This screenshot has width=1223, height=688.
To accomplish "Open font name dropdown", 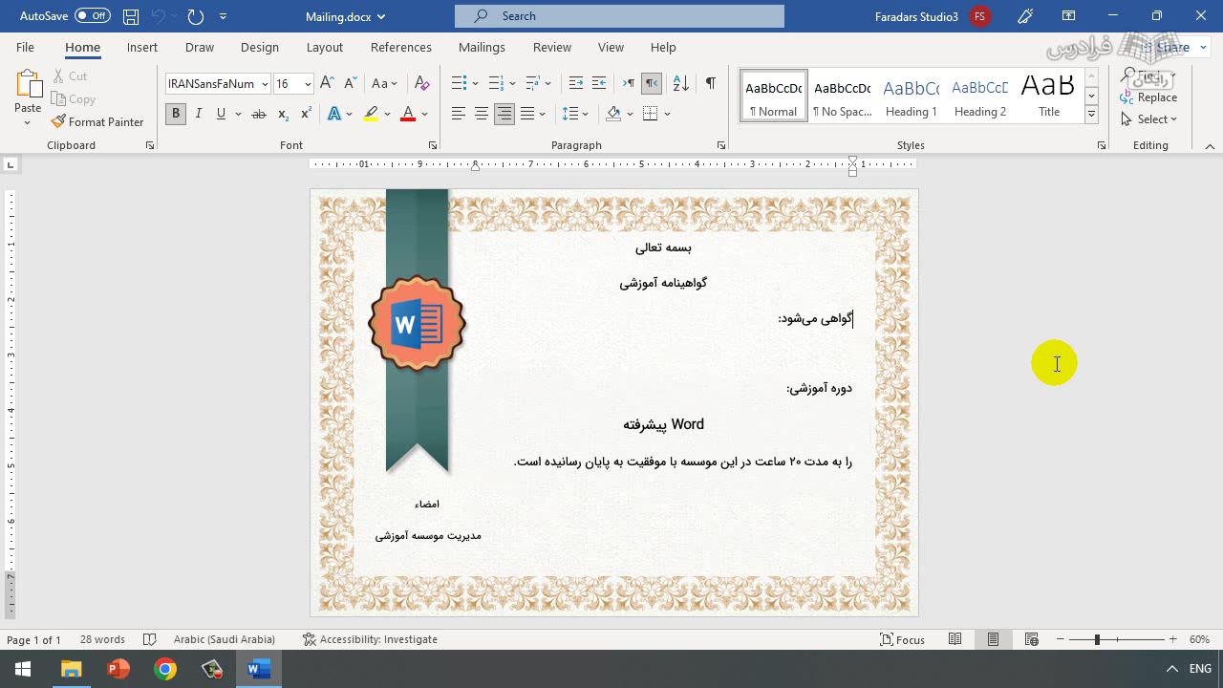I will point(265,84).
